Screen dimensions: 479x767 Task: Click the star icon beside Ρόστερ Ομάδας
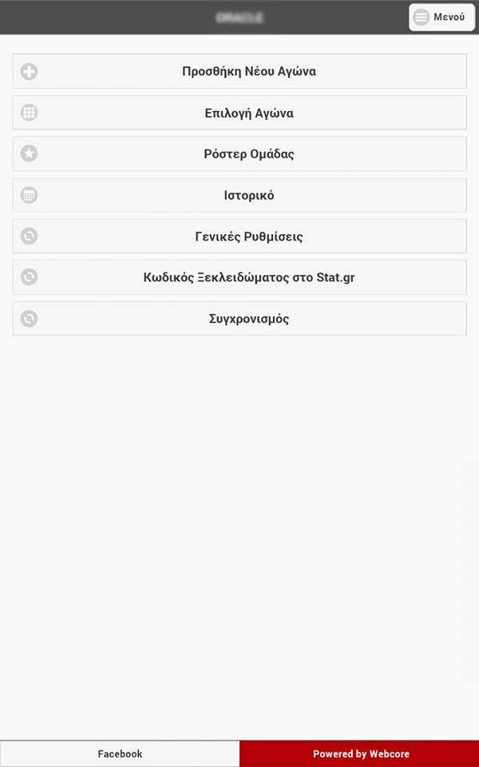pos(29,153)
